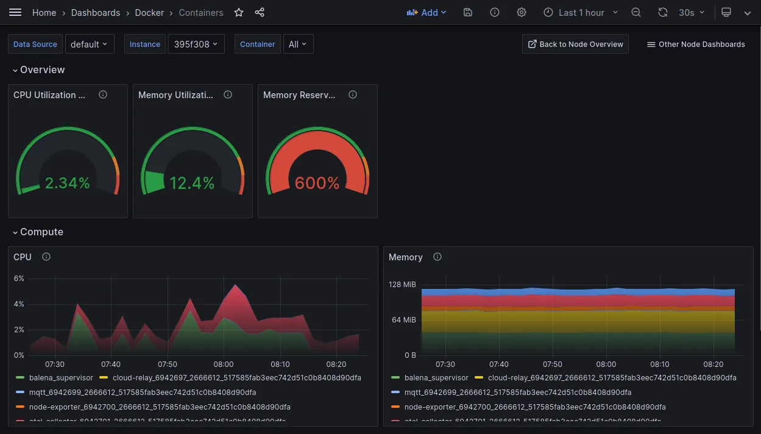Toggle balena_supervisor series in the CPU legend
Screen dimensions: 761x434
pos(61,378)
